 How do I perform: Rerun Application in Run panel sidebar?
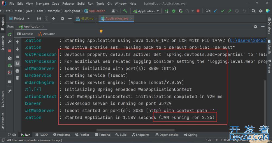point(10,35)
